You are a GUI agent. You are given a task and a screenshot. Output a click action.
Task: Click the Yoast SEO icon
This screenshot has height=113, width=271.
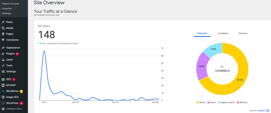[3, 79]
